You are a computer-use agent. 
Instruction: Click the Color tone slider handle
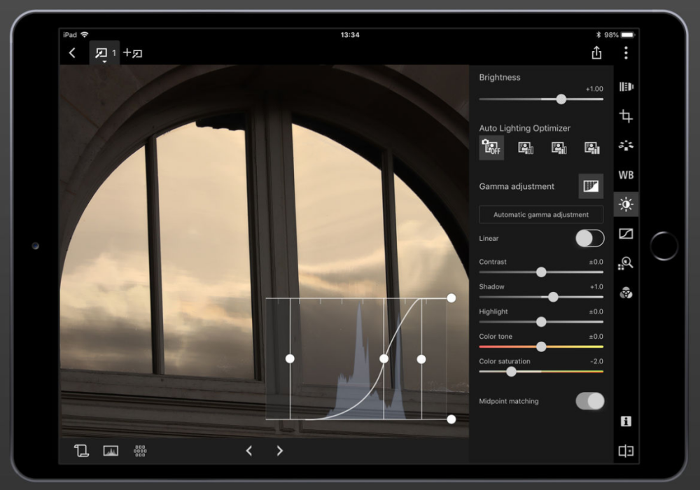click(541, 346)
